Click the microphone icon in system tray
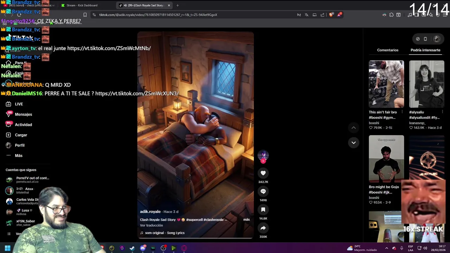The width and height of the screenshot is (450, 253). click(401, 248)
